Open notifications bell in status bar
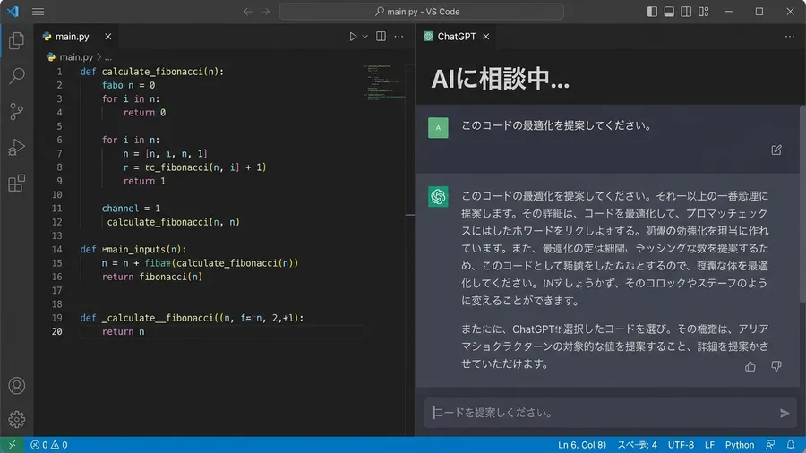 coord(791,445)
